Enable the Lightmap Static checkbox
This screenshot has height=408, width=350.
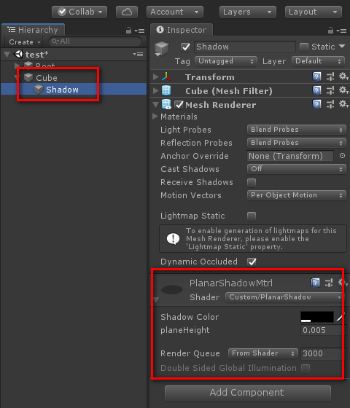(252, 216)
